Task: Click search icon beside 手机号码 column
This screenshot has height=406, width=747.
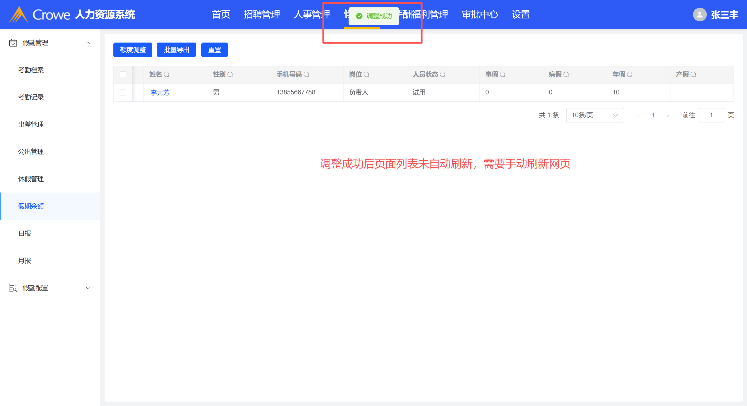Action: 306,74
